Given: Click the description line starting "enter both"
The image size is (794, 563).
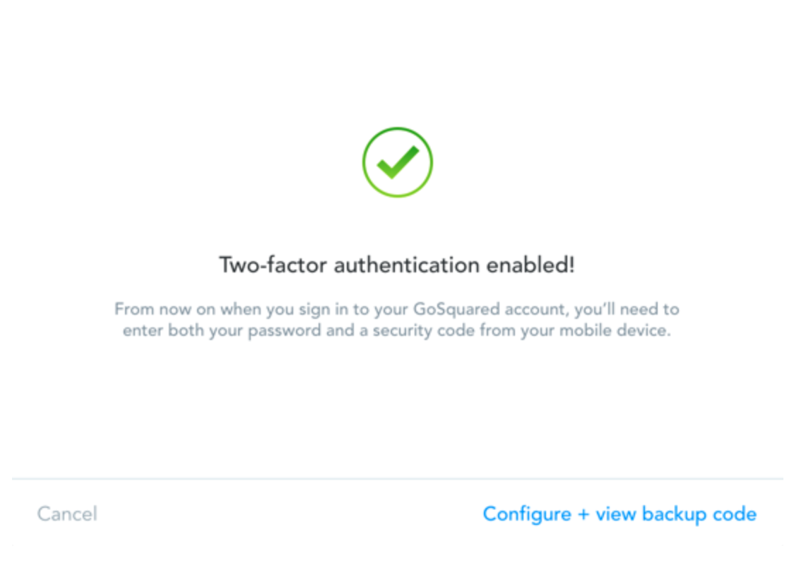Looking at the screenshot, I should click(397, 330).
